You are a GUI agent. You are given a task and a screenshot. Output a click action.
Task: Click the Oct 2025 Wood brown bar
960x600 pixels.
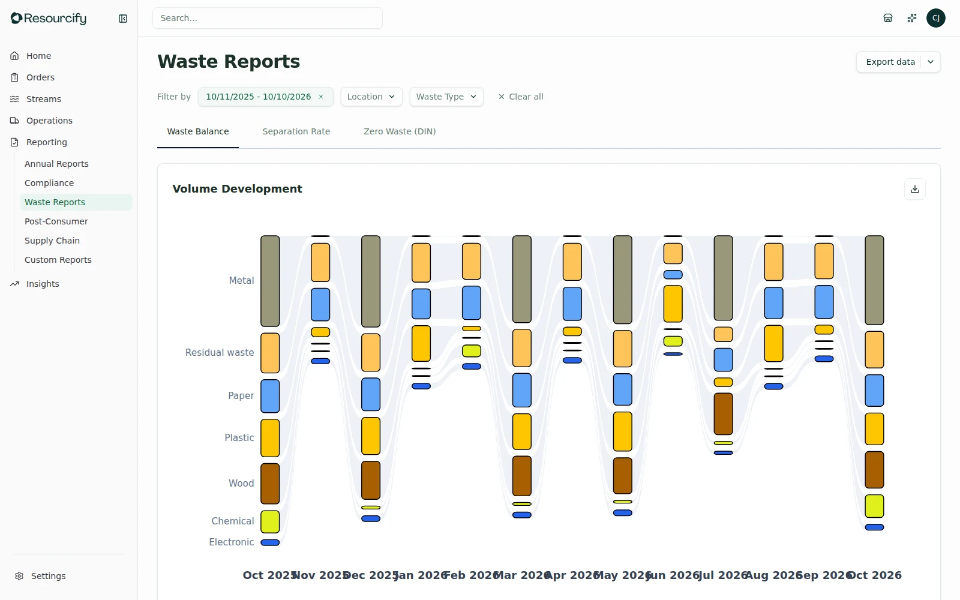270,484
